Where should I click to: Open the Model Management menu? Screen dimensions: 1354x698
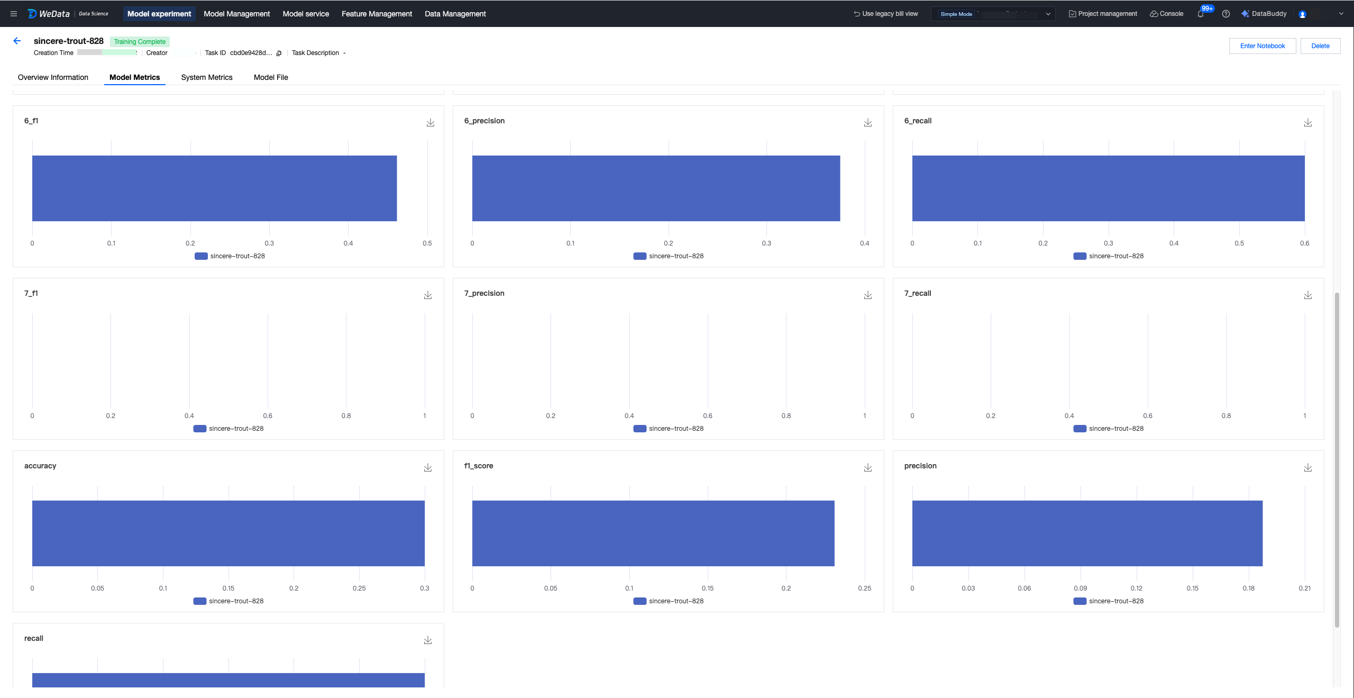click(236, 14)
